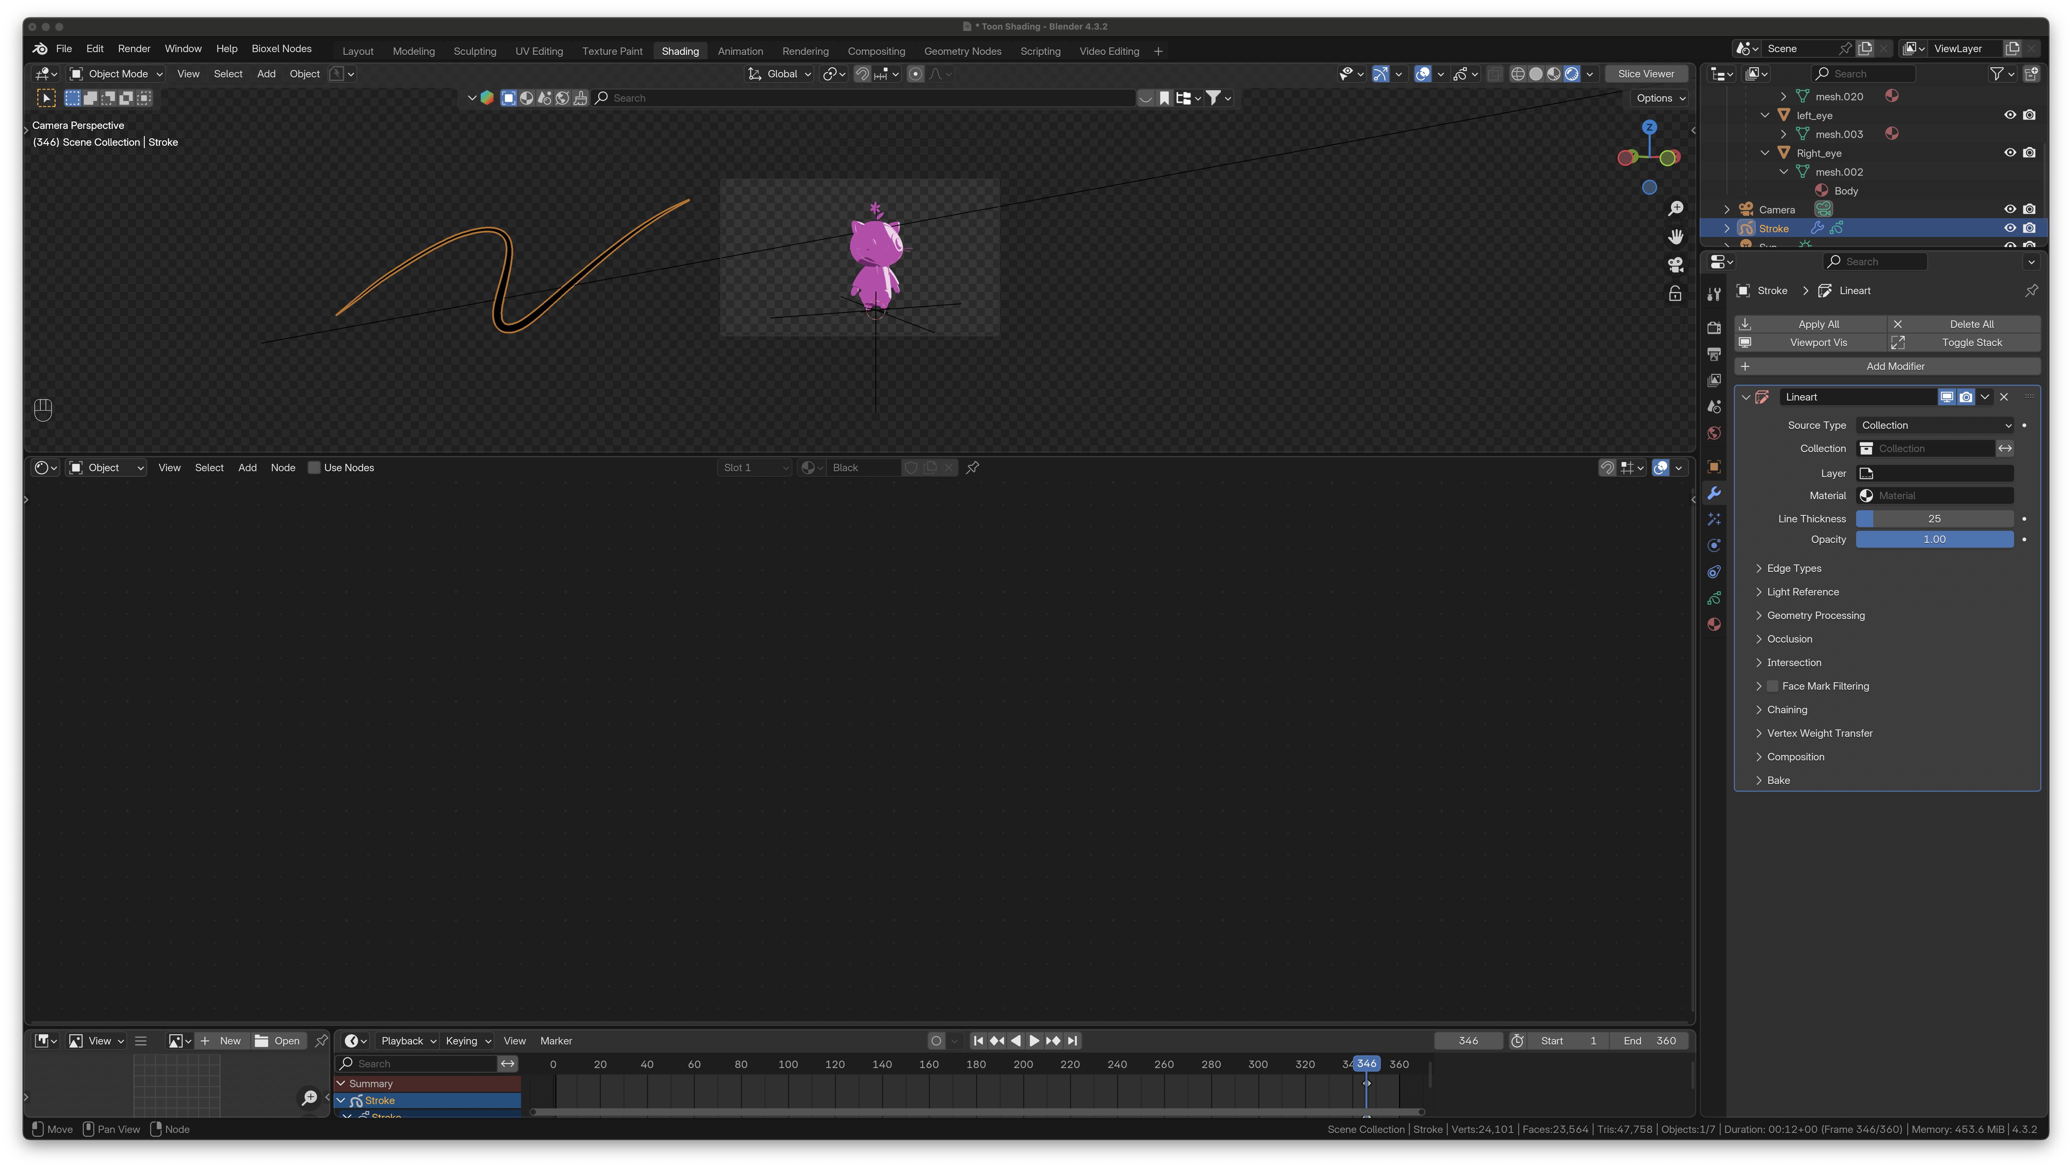The image size is (2072, 1168).
Task: Click the lock camera to view icon
Action: [x=1676, y=294]
